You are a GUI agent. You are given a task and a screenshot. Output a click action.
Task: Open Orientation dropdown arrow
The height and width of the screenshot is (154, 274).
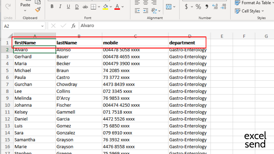tap(159, 11)
